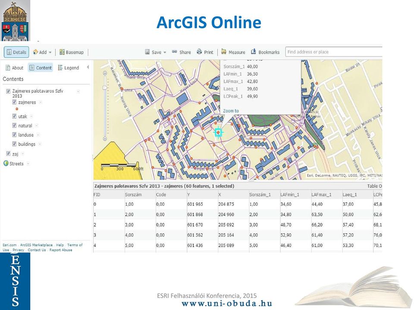Screen dimensions: 414x310
Task: Open the Basemap gallery
Action: [x=71, y=52]
